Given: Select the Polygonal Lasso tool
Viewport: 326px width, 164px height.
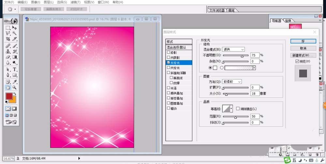Looking at the screenshot, I should point(8,33).
